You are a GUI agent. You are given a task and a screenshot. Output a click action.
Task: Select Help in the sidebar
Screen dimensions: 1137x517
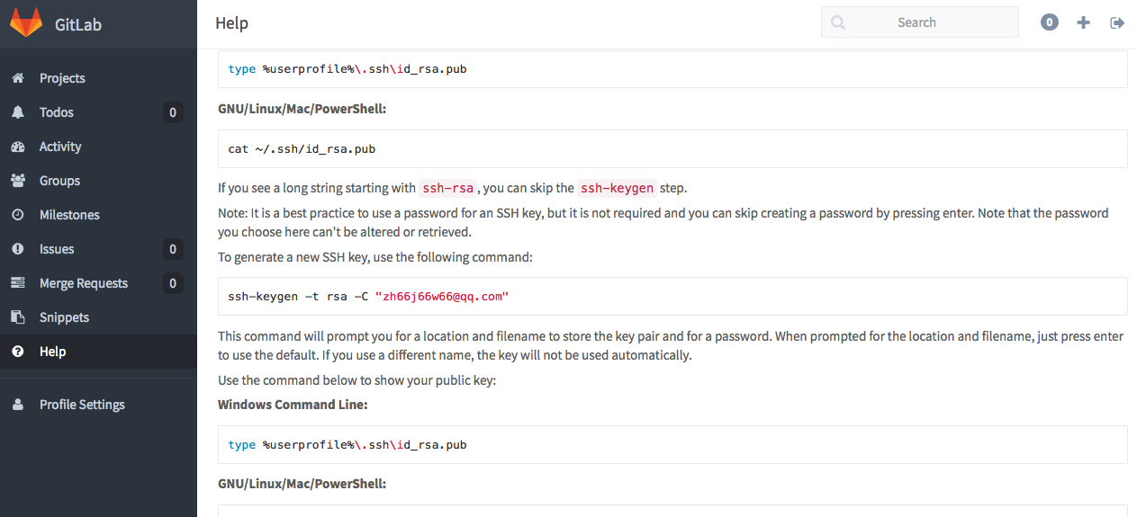pos(52,352)
